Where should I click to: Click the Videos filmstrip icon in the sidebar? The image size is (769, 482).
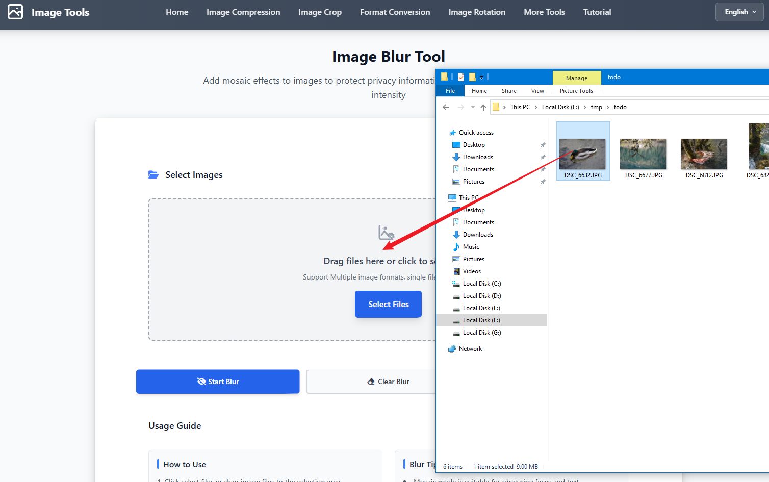click(x=456, y=271)
